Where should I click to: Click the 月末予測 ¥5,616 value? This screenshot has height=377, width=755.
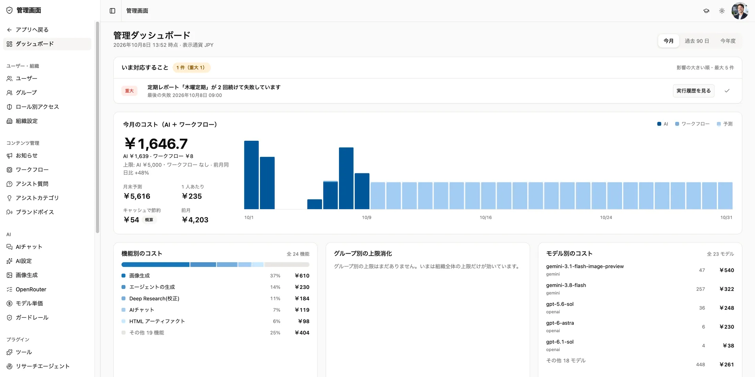(x=137, y=197)
